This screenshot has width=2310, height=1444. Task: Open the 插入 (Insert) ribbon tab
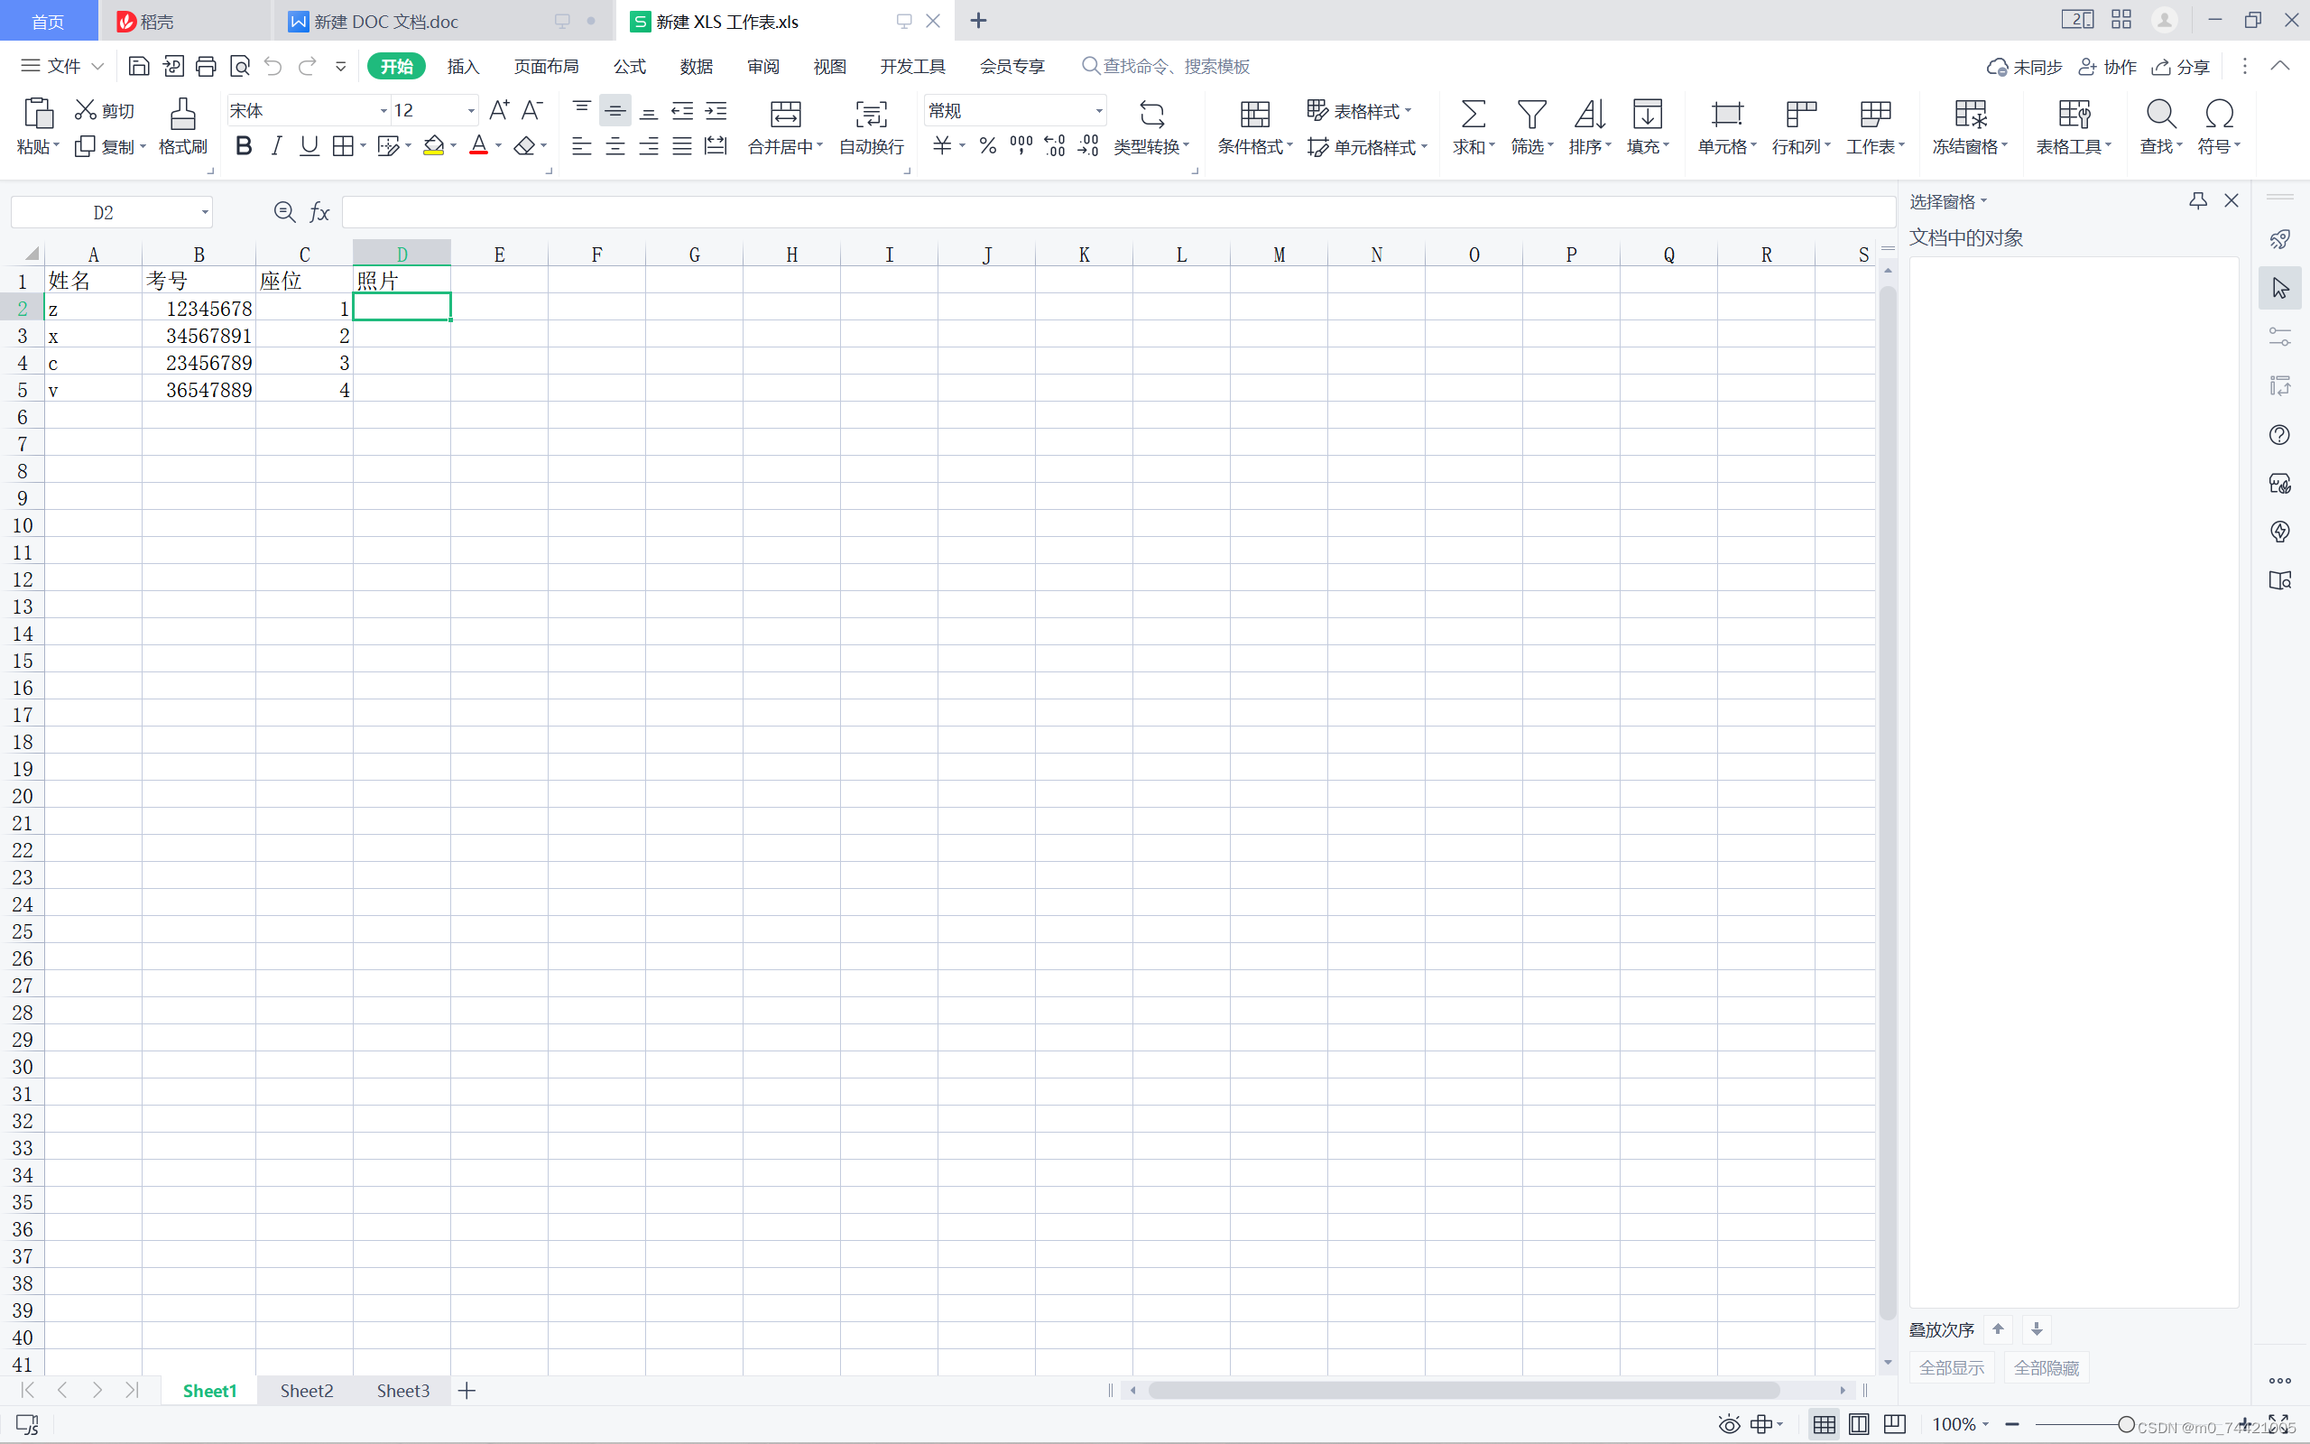coord(463,66)
